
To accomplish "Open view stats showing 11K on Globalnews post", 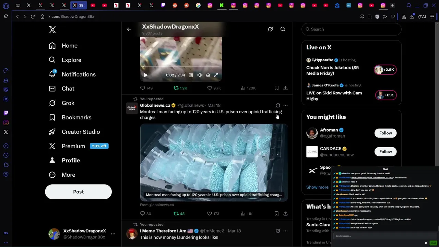I will click(x=247, y=213).
